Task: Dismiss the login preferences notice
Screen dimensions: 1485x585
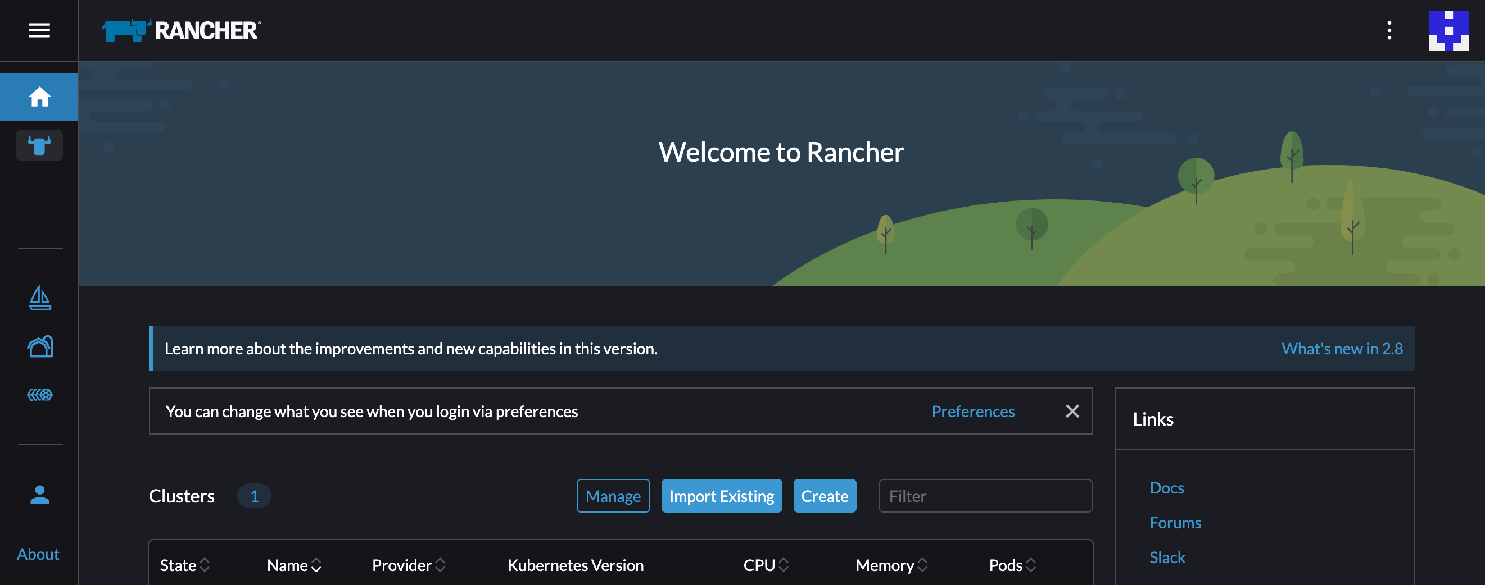Action: (1072, 411)
